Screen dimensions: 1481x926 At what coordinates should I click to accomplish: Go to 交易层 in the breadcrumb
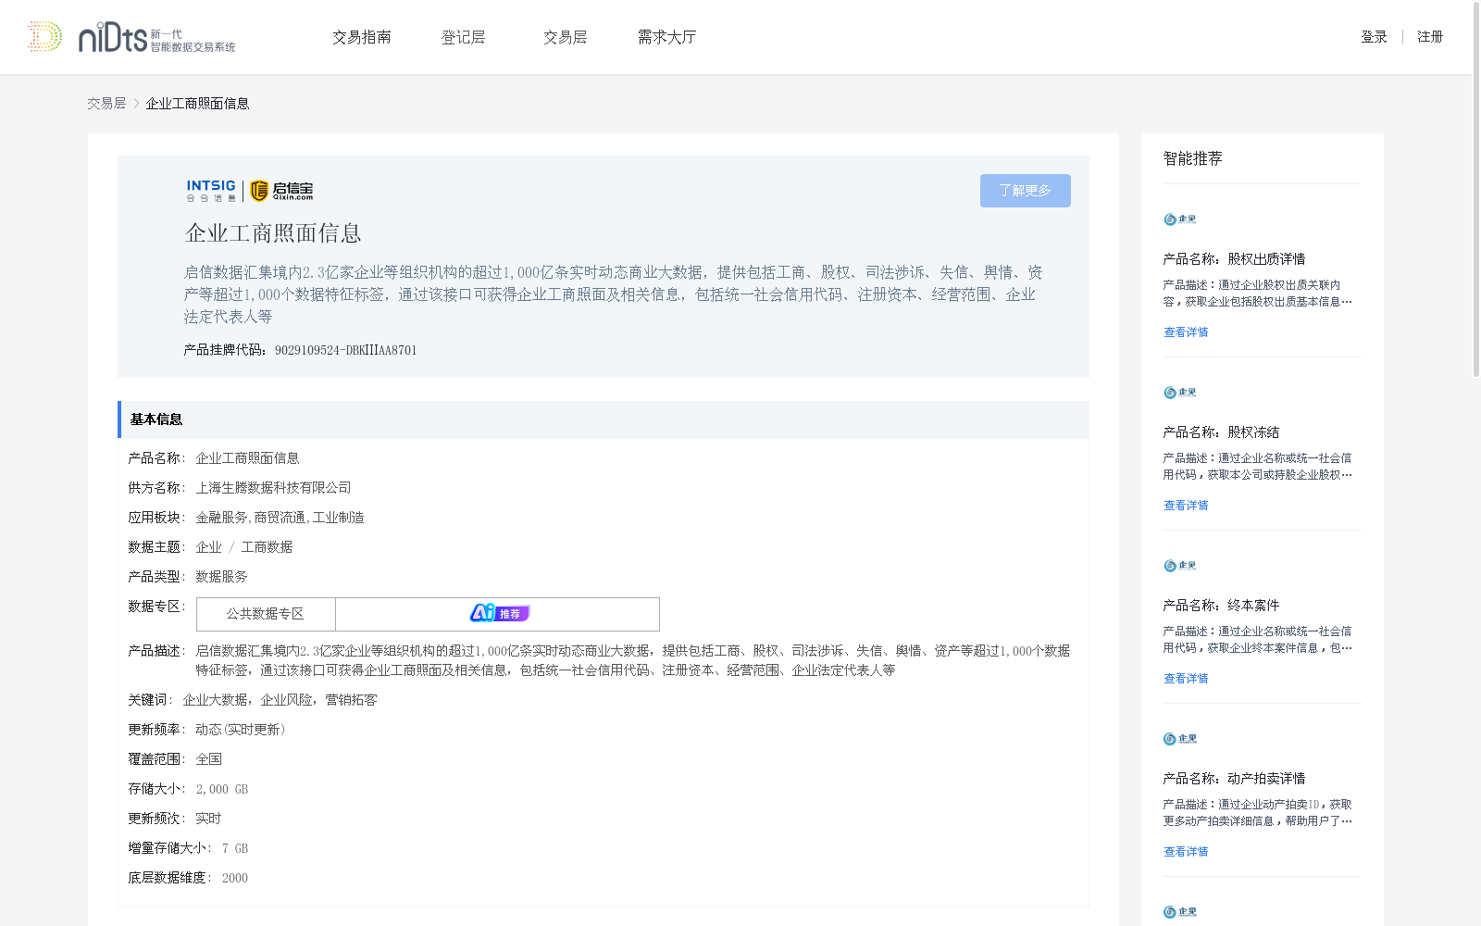tap(106, 104)
